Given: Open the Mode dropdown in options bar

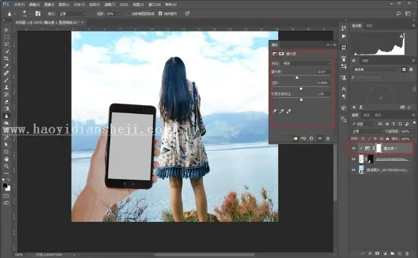Looking at the screenshot, I should (x=73, y=14).
